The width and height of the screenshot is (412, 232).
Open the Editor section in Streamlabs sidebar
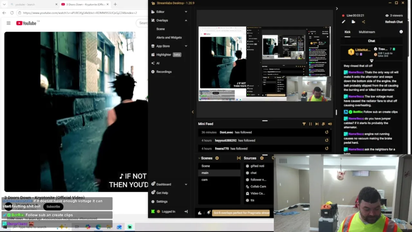pos(160,12)
